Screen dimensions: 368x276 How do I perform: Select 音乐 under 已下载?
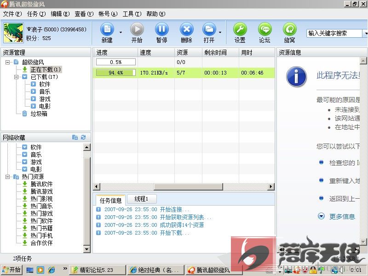tap(45, 92)
